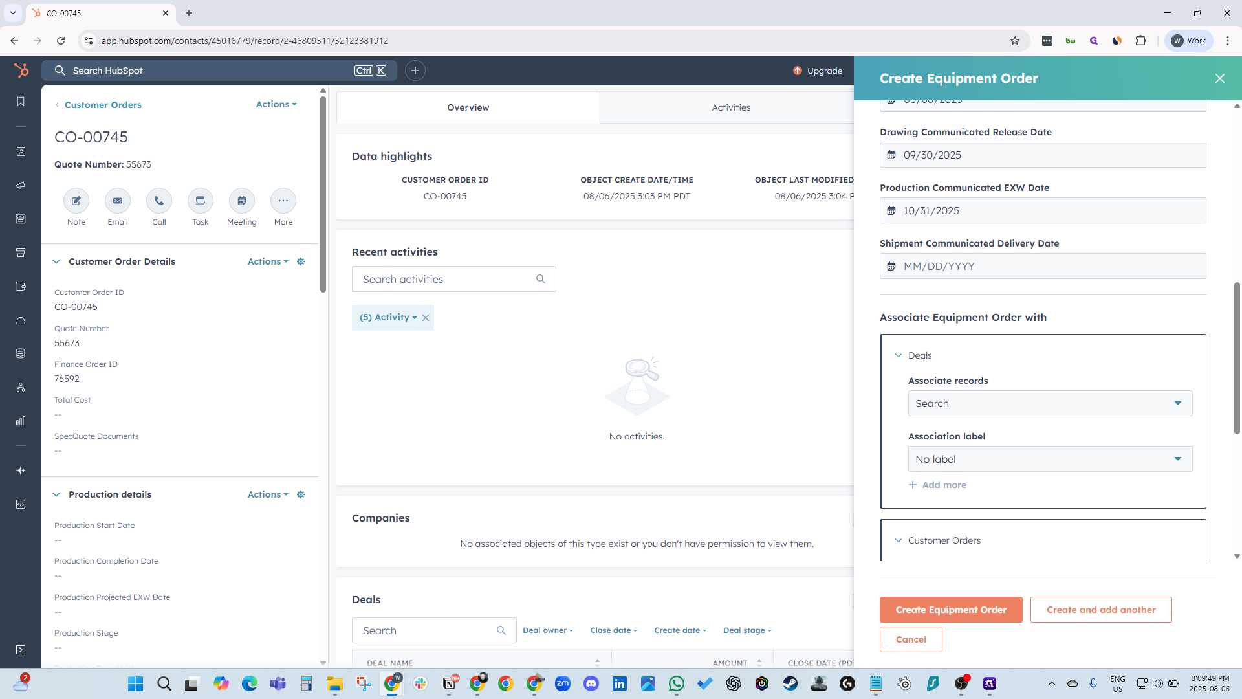Open the Task creation icon
Image resolution: width=1242 pixels, height=699 pixels.
pos(201,201)
